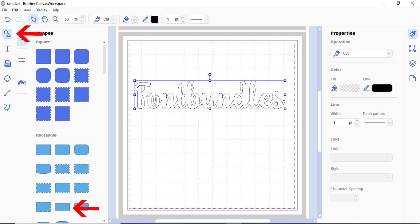Screen dimensions: 420x224
Task: Open the Layers panel icon
Action: 413,64
